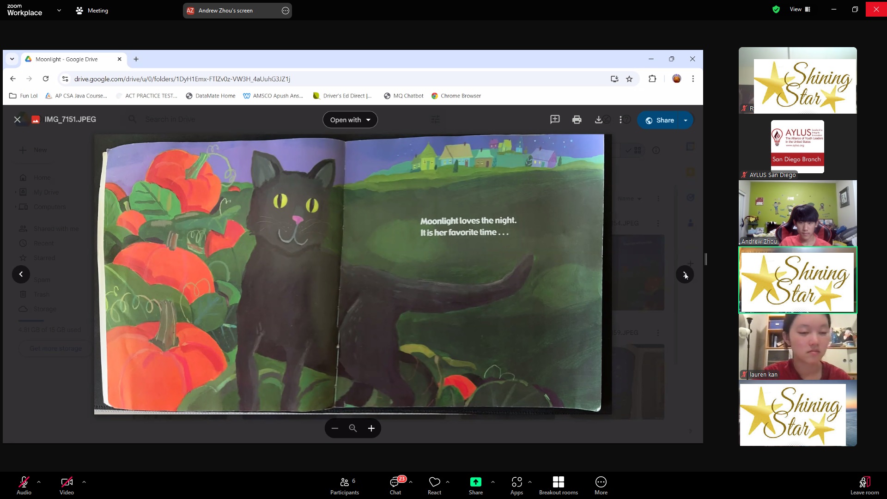Click the green encryption shield icon
Screen dimensions: 887x499
click(x=776, y=9)
